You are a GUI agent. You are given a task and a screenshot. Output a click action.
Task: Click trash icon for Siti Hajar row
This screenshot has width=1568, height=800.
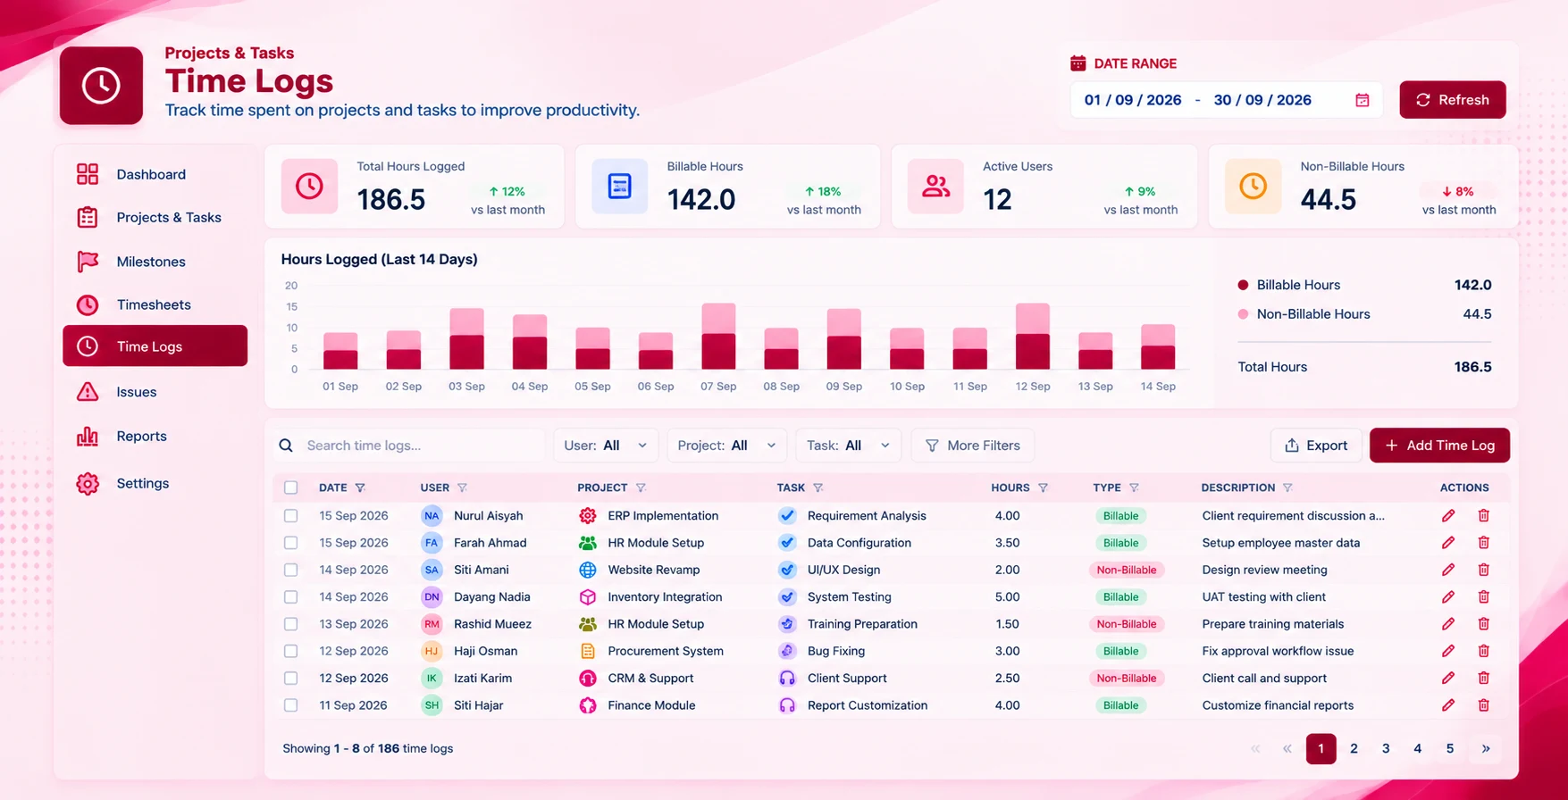[1483, 705]
